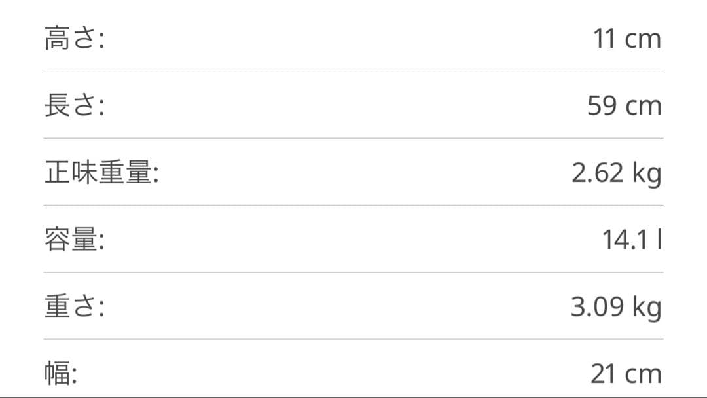Click the 幅 label
This screenshot has height=398, width=707.
tap(61, 374)
